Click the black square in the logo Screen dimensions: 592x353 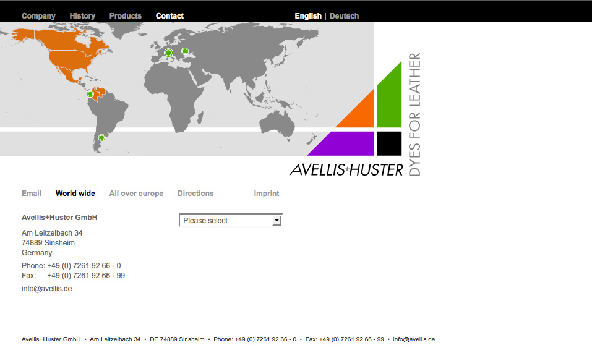[389, 143]
